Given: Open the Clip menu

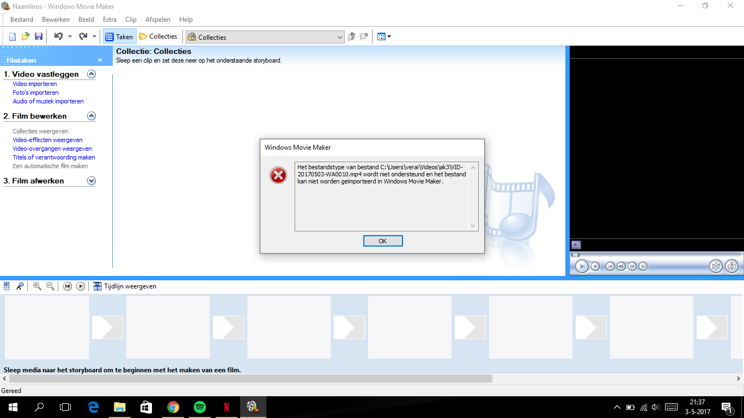Looking at the screenshot, I should pos(131,20).
